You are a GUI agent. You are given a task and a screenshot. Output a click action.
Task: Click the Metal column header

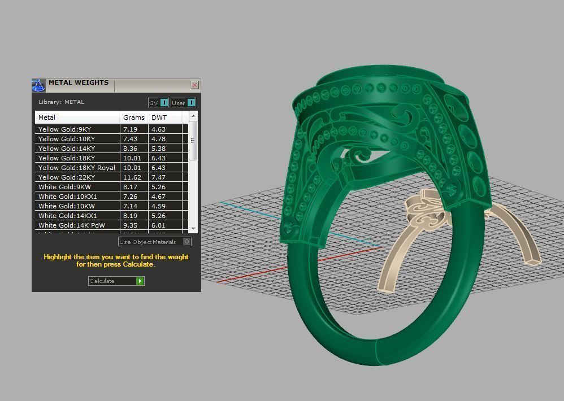77,117
